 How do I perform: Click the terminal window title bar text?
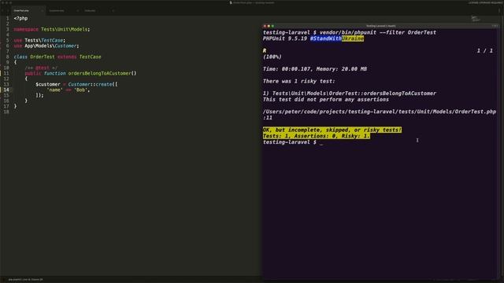(381, 26)
